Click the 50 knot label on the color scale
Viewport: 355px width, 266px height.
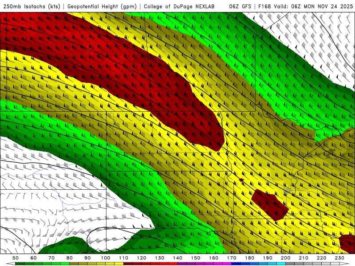16,258
